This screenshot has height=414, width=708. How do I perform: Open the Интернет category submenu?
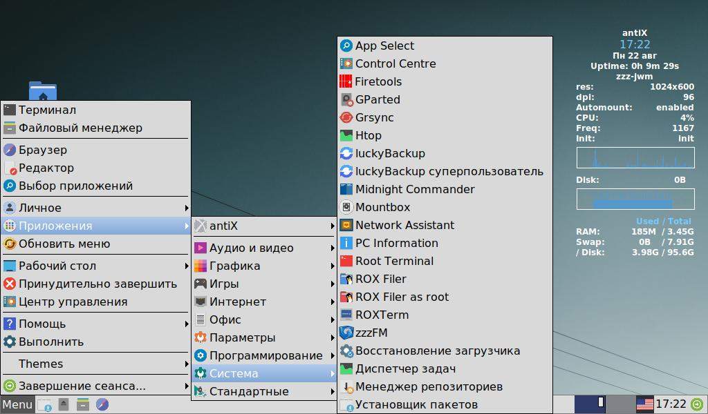tap(265, 302)
